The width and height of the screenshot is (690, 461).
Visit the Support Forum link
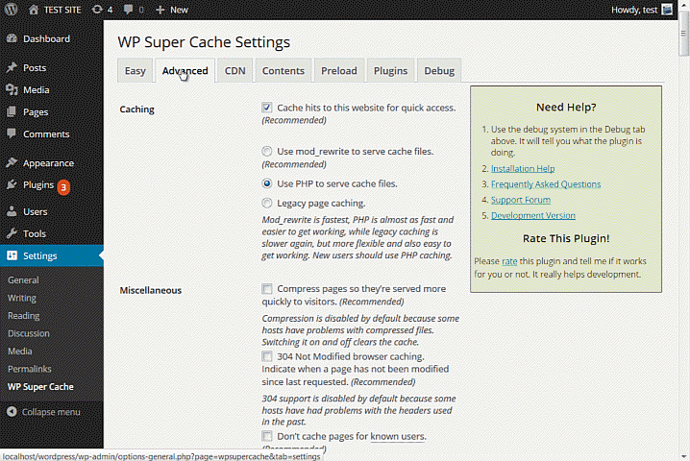point(521,200)
